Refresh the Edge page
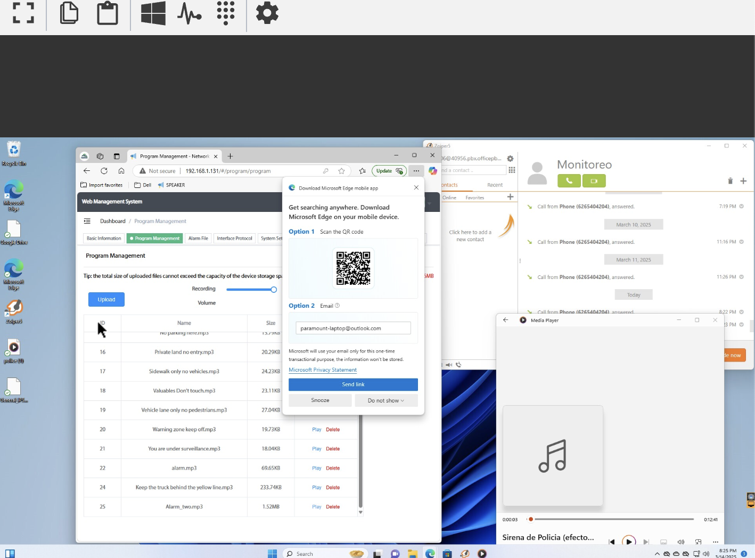755x558 pixels. (x=104, y=171)
